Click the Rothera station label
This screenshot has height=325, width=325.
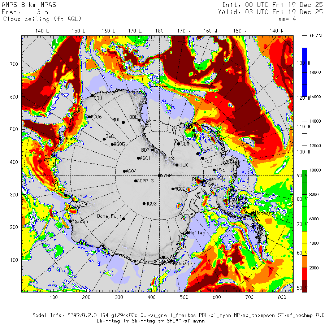pyautogui.click(x=265, y=213)
